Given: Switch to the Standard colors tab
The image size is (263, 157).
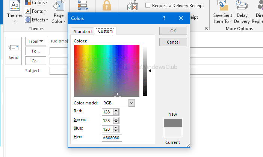Looking at the screenshot, I should [x=83, y=32].
